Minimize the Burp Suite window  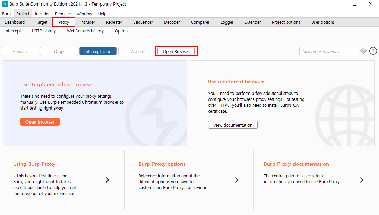coord(339,4)
